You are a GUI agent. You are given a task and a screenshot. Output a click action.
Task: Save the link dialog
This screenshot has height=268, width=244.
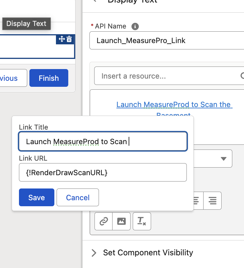click(37, 197)
